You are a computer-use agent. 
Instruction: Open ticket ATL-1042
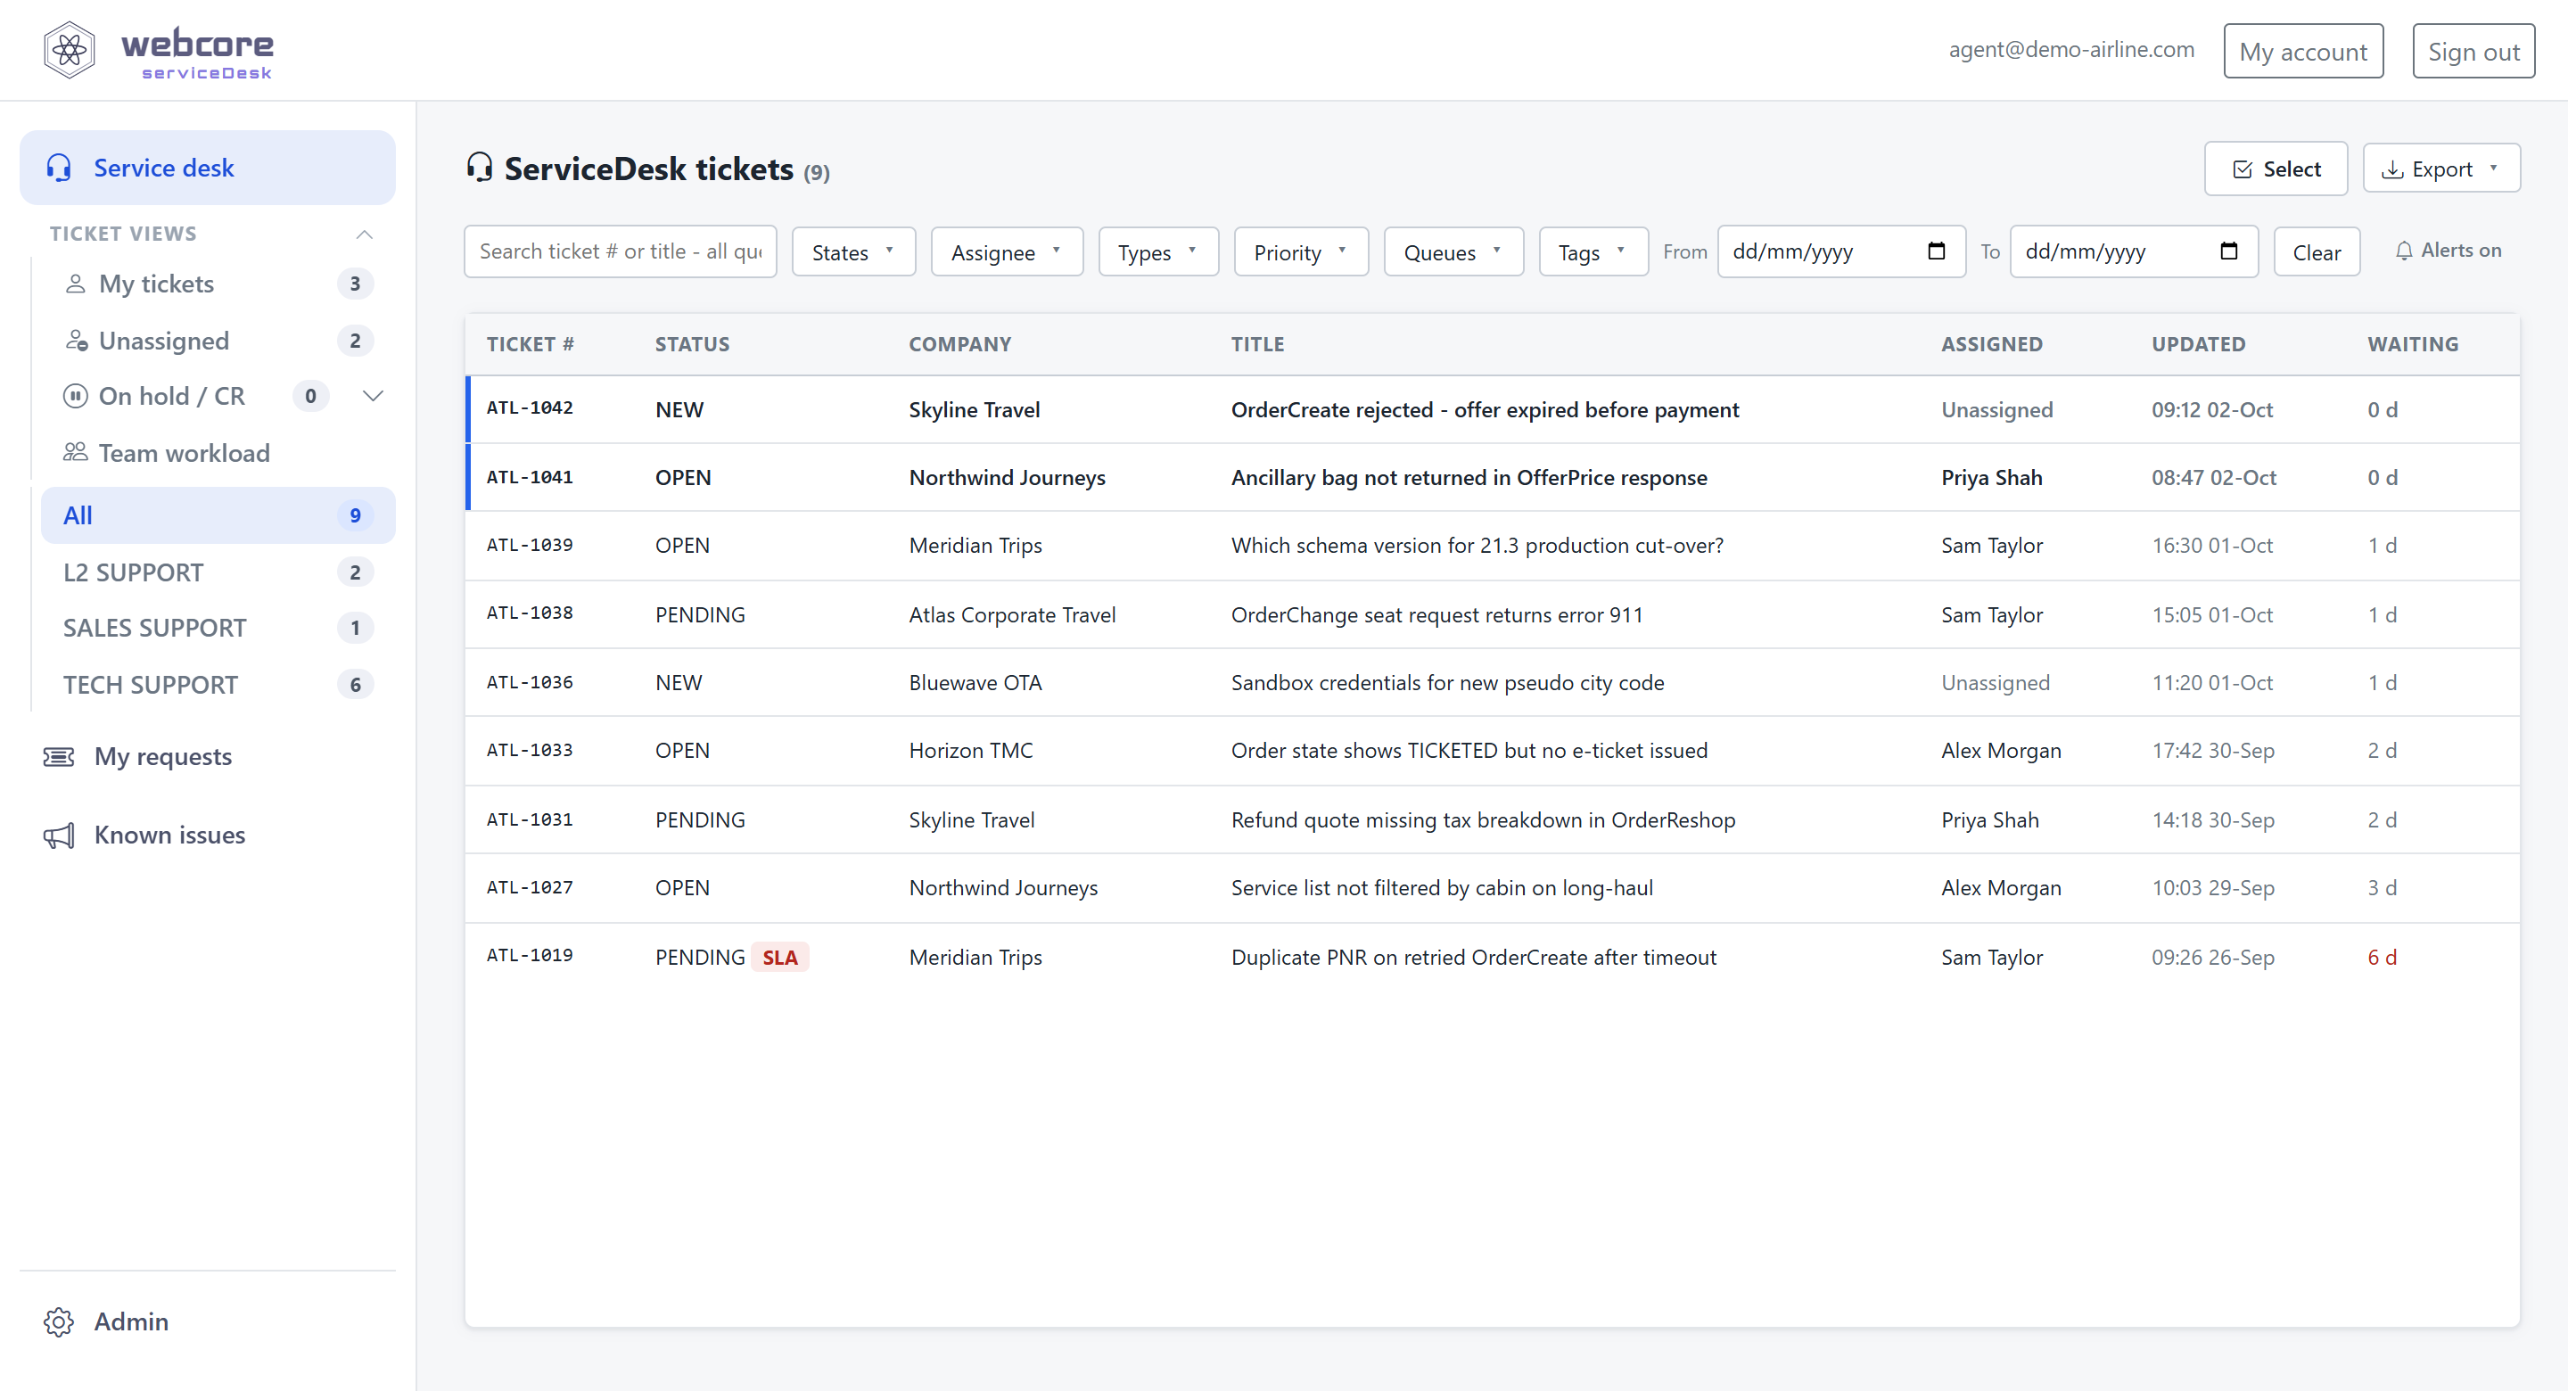pyautogui.click(x=1493, y=410)
